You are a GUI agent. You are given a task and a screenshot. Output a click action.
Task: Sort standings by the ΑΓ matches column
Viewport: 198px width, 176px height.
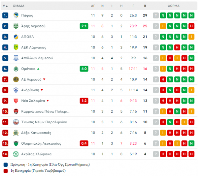tap(93, 6)
